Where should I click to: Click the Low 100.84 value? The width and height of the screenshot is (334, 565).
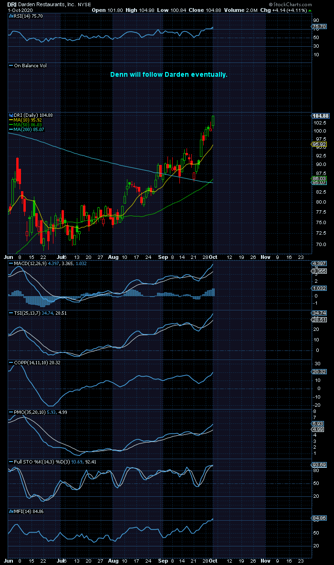pos(173,10)
